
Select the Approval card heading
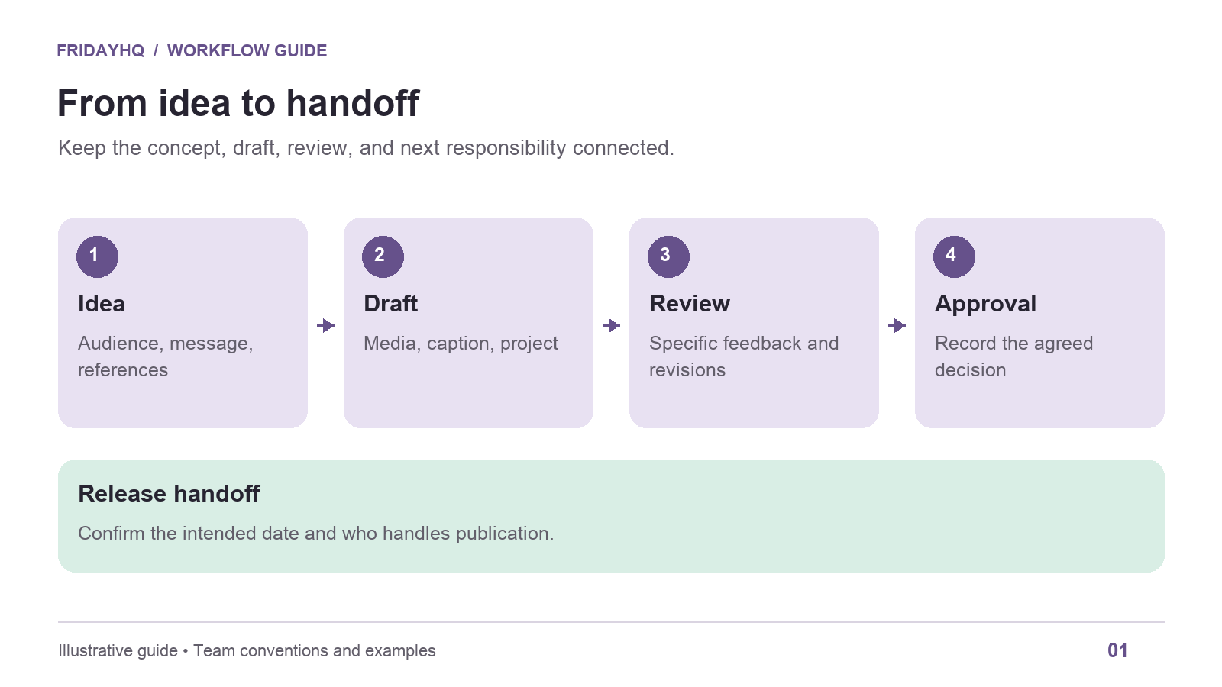tap(985, 304)
